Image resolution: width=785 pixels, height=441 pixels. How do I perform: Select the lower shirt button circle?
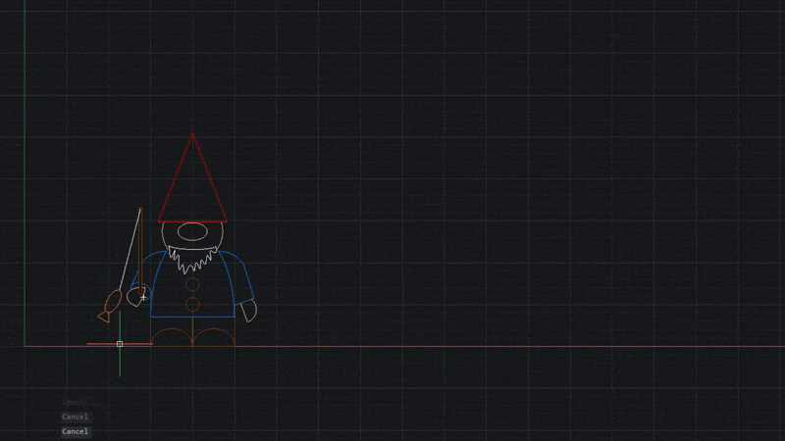click(x=192, y=305)
